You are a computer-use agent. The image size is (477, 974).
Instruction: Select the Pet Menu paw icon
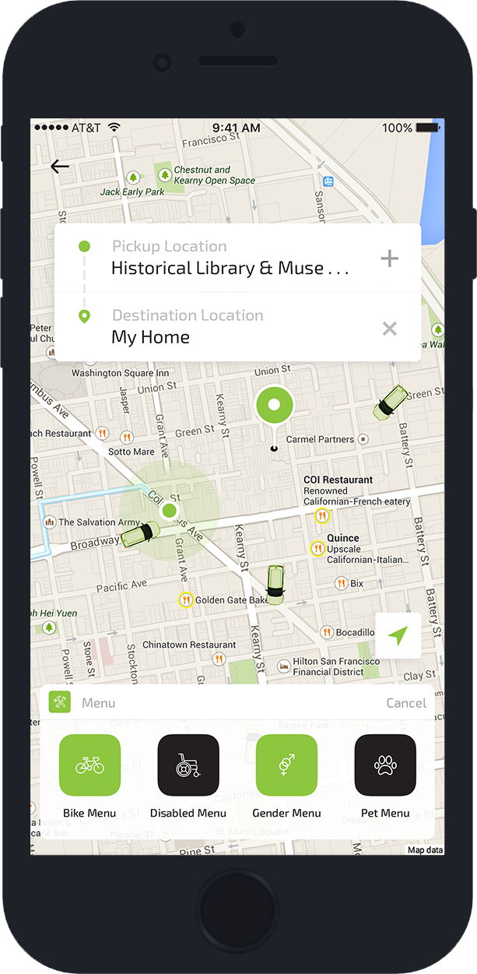pyautogui.click(x=385, y=765)
